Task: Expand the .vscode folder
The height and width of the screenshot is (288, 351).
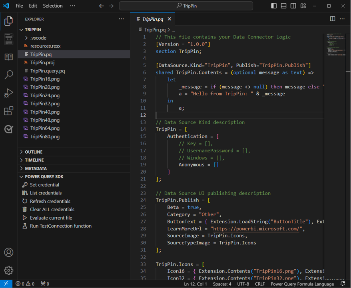Action: 38,38
